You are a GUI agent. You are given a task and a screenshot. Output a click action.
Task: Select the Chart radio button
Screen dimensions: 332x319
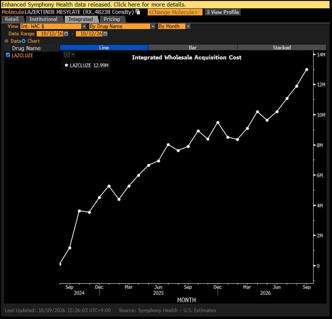pos(23,41)
